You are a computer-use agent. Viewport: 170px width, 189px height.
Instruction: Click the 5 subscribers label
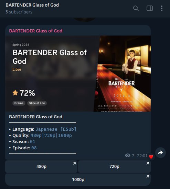(x=19, y=12)
